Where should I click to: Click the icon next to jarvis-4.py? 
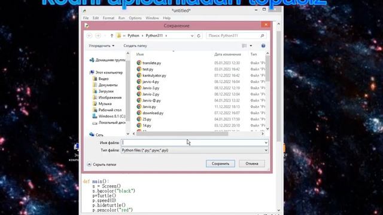(139, 82)
